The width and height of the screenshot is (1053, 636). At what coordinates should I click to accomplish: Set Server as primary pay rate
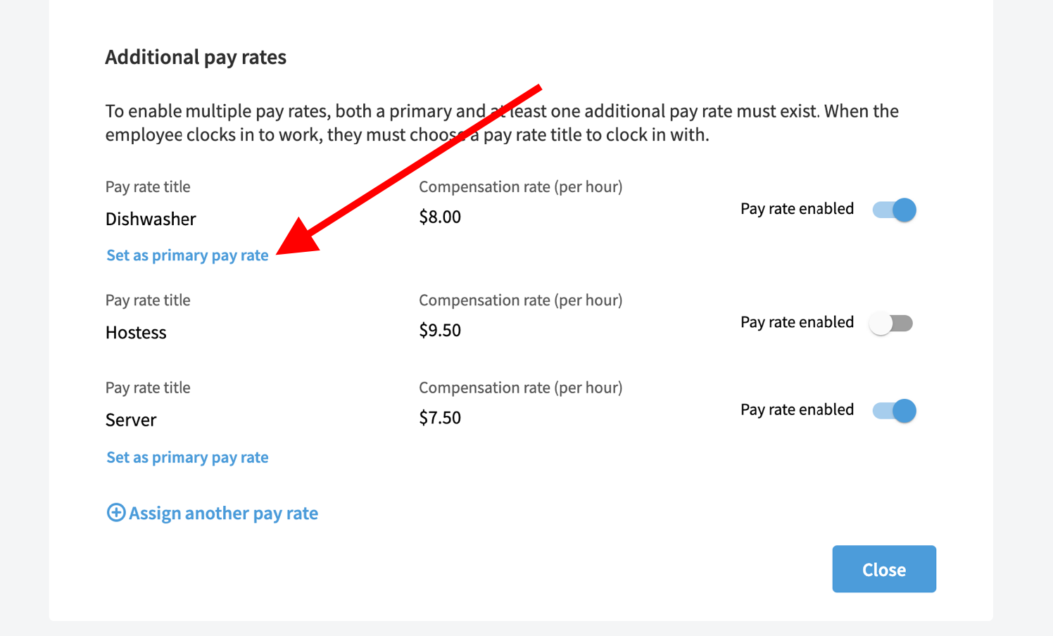click(187, 457)
